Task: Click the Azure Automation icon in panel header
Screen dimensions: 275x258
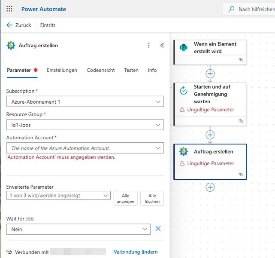Action: tap(11, 45)
